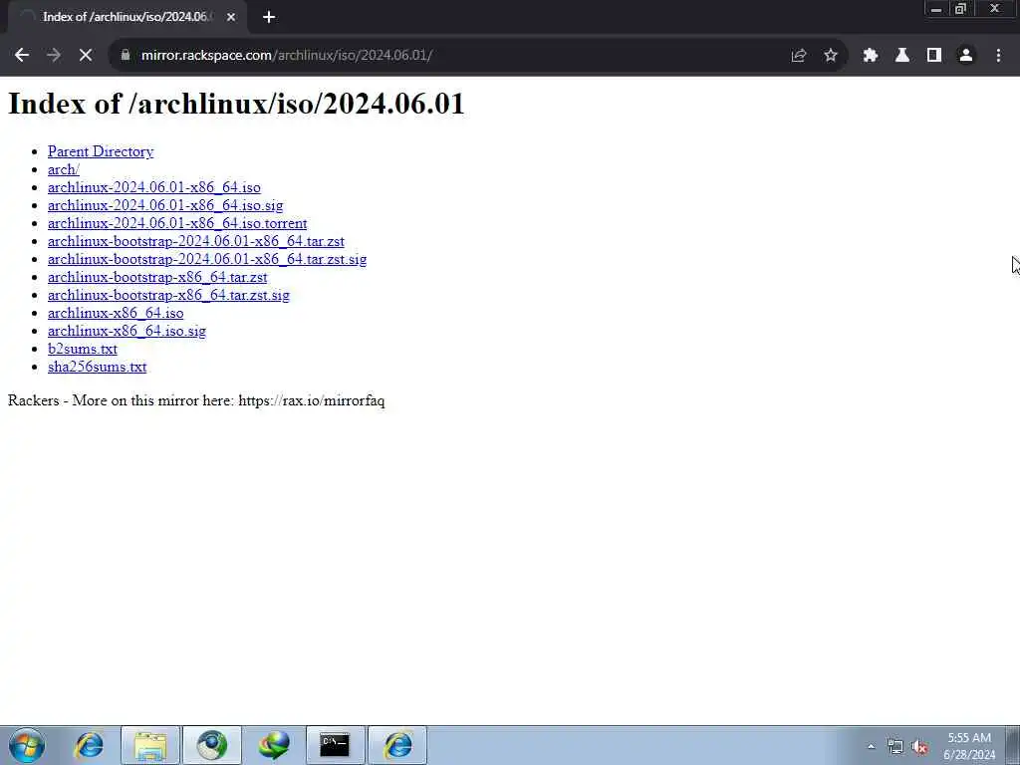Toggle the side panel icon

(x=934, y=56)
